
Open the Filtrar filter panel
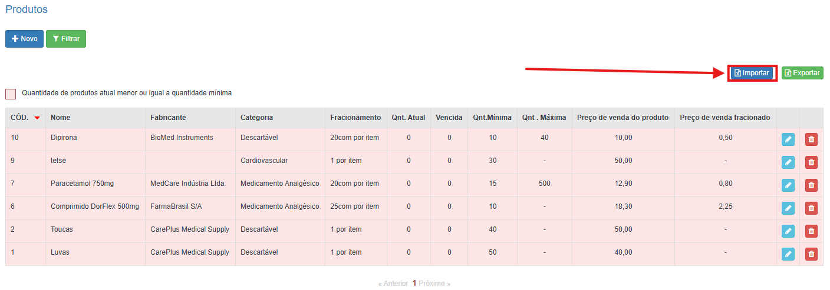pyautogui.click(x=66, y=39)
